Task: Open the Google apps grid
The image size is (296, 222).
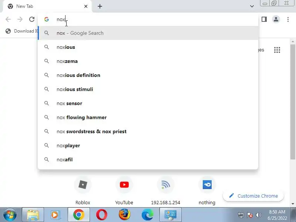Action: pyautogui.click(x=277, y=50)
